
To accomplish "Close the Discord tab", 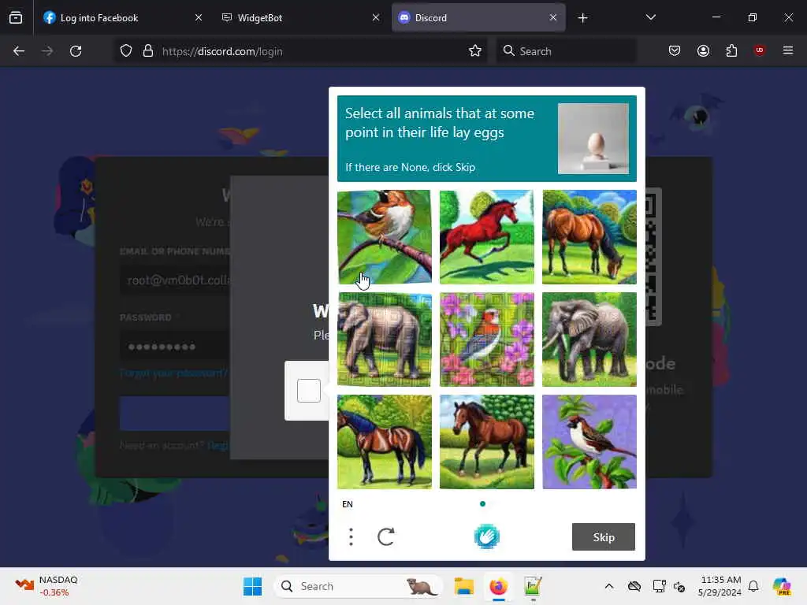I will (x=552, y=17).
